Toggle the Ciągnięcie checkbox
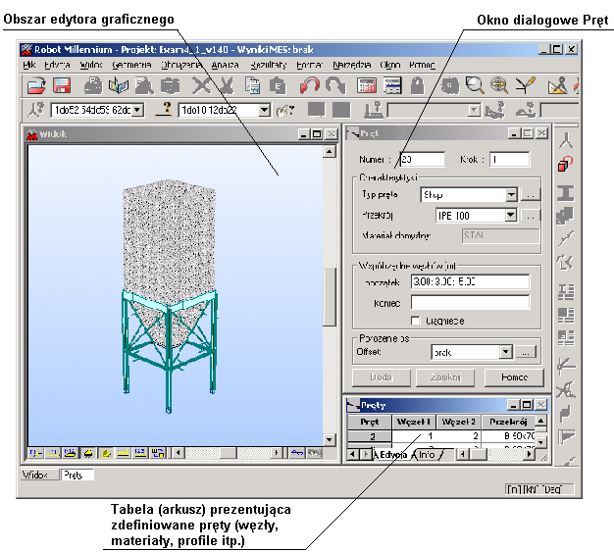Image resolution: width=614 pixels, height=552 pixels. 416,321
